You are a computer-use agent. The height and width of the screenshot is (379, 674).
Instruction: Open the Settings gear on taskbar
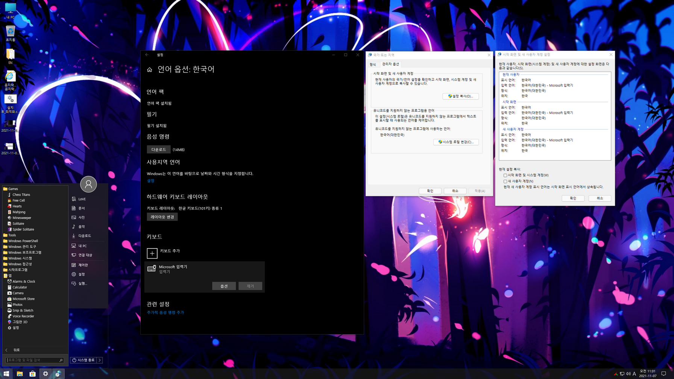pyautogui.click(x=46, y=374)
